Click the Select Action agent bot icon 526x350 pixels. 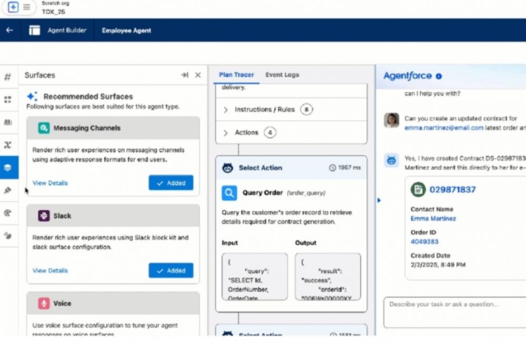pyautogui.click(x=228, y=168)
